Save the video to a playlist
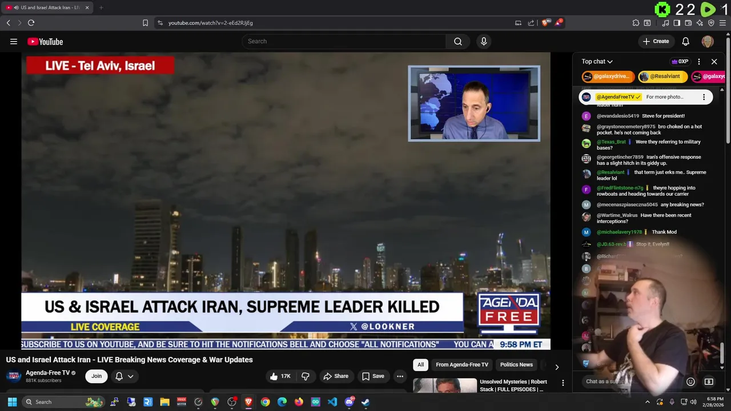Viewport: 731px width, 411px height. [373, 376]
